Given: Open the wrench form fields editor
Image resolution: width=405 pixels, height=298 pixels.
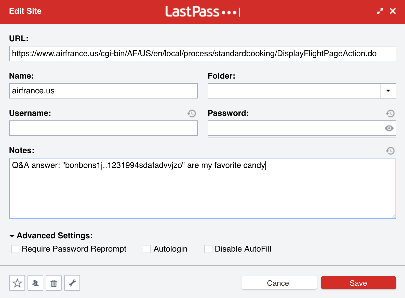Looking at the screenshot, I should (72, 283).
